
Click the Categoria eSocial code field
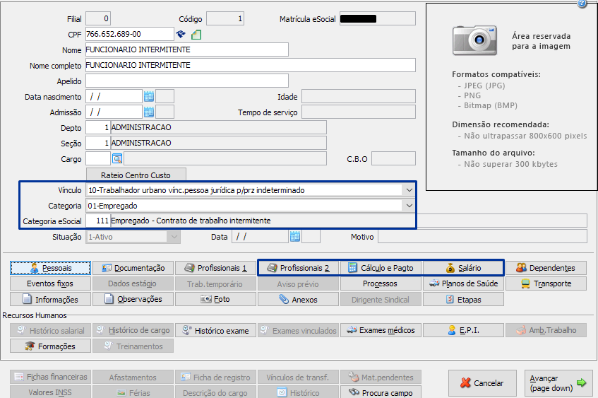tap(98, 221)
